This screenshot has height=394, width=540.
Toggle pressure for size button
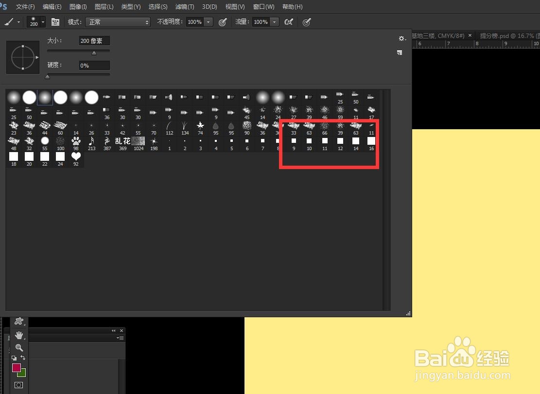307,22
